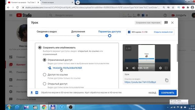Click Открыть полный отчет link
Image resolution: width=195 pixels, height=110 pixels.
(x=163, y=32)
